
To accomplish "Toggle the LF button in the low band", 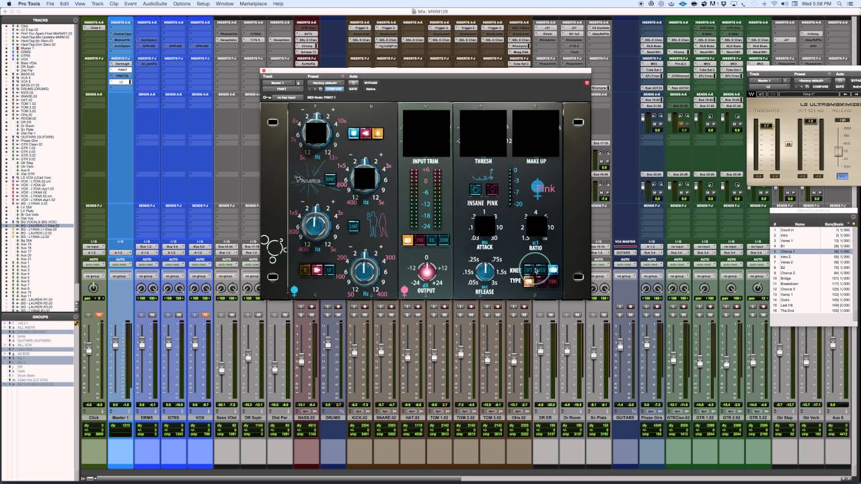I will click(329, 270).
